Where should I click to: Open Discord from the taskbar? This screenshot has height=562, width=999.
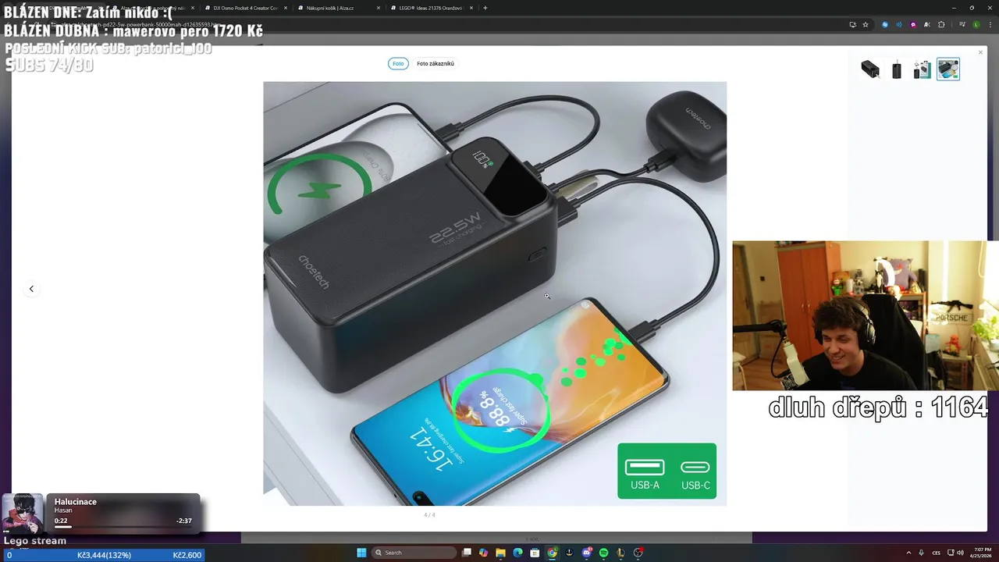point(586,553)
